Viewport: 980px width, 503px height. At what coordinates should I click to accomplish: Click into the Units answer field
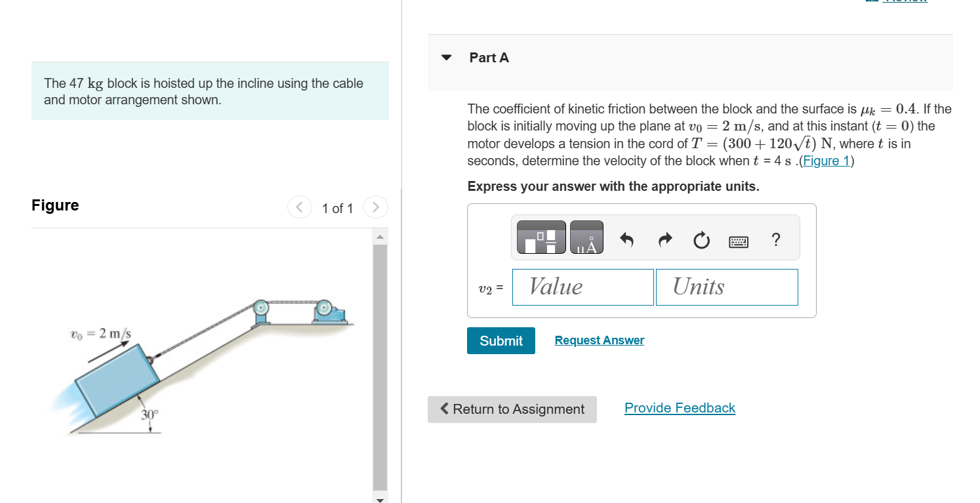click(726, 287)
